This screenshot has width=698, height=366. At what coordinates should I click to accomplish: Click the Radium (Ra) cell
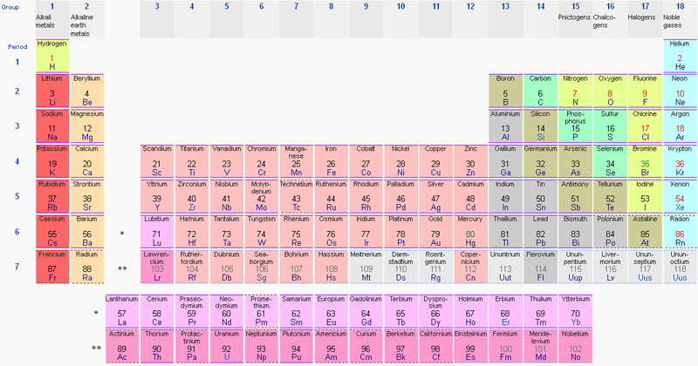tap(86, 267)
